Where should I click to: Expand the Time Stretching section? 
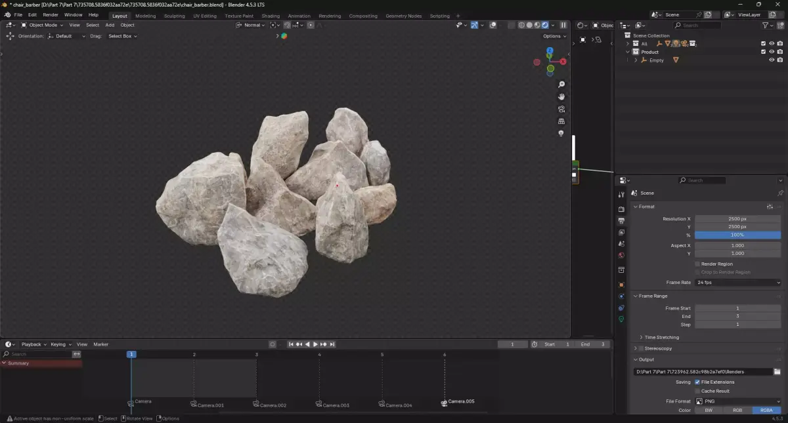coord(661,337)
